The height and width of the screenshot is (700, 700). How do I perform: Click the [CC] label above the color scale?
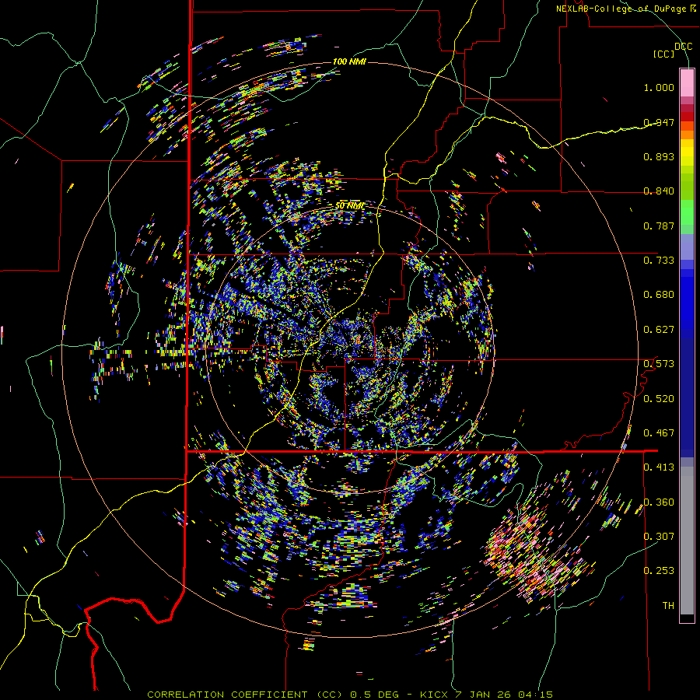click(x=664, y=54)
